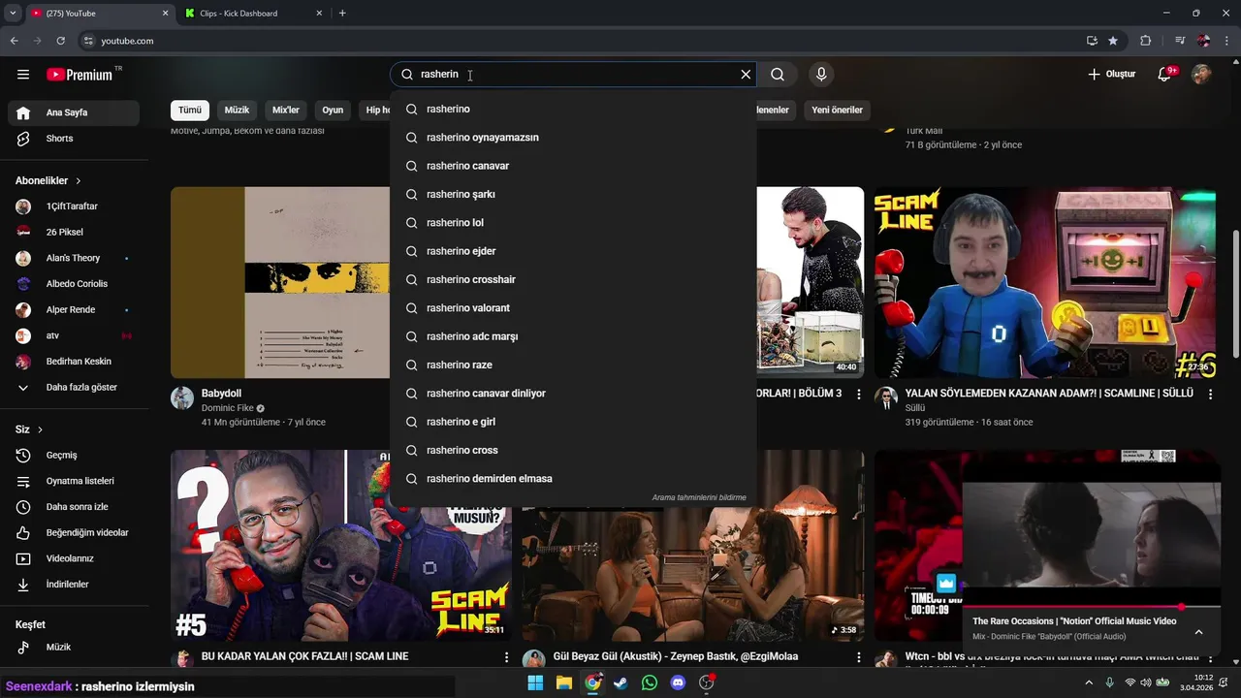Choose 'rasherino demirden elmasa' suggestion

[573, 479]
